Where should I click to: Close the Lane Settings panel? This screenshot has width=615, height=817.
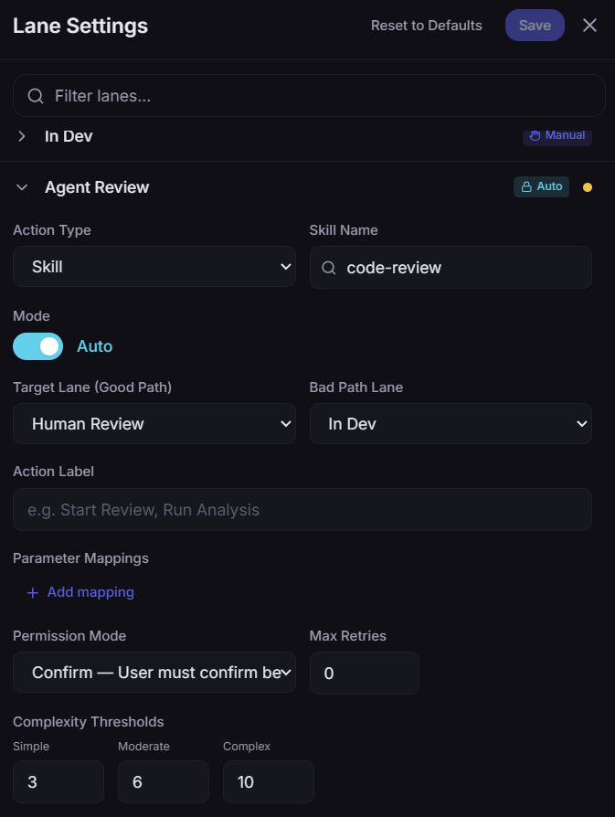click(x=589, y=25)
